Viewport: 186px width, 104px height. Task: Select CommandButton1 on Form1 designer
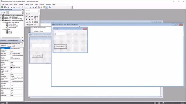click(37, 56)
